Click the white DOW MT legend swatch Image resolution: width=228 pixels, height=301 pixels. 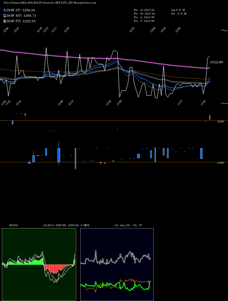click(x=5, y=16)
